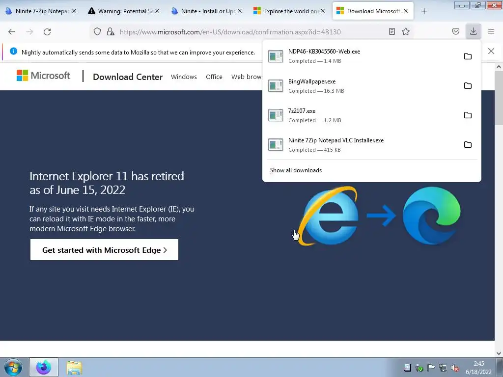
Task: Click the taskbar clock and date
Action: (478, 368)
